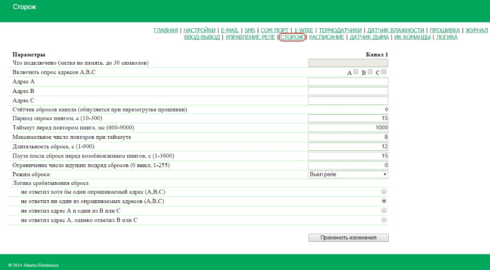The width and height of the screenshot is (490, 270).
Task: Tick the address B polling checkbox
Action: (370, 72)
